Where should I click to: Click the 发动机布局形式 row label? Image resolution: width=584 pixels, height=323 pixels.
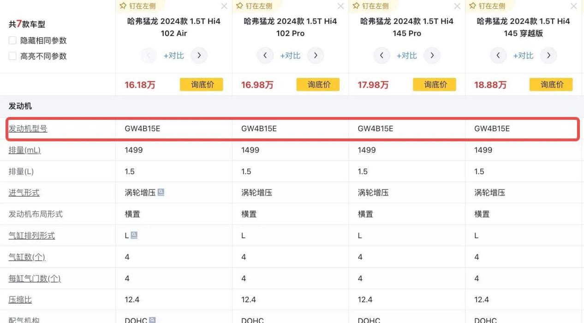pyautogui.click(x=36, y=214)
